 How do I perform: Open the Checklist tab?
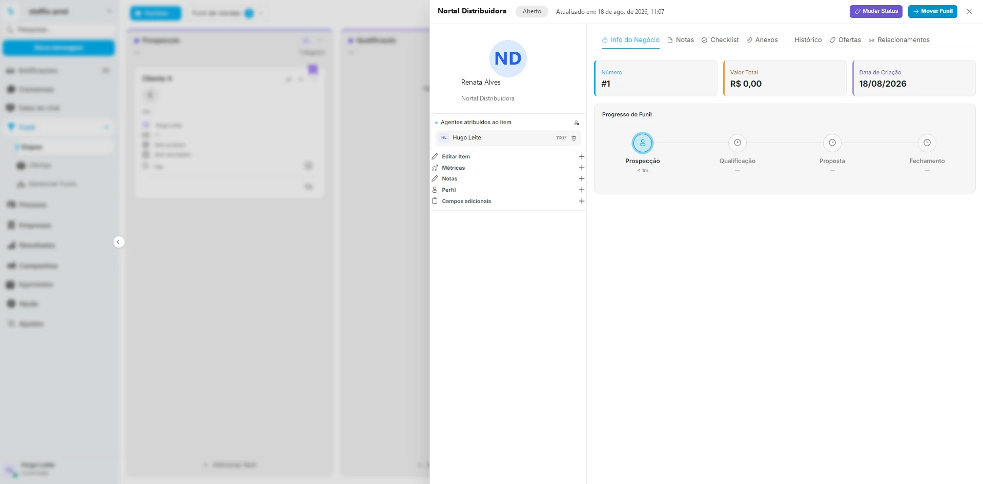(x=720, y=40)
